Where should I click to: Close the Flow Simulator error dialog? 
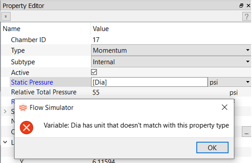pyautogui.click(x=224, y=107)
